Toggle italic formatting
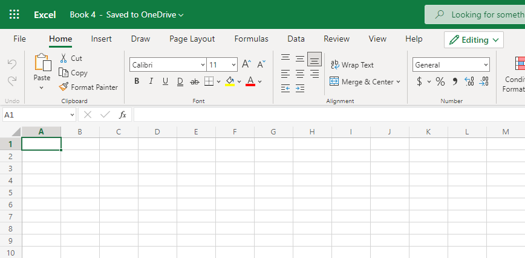This screenshot has width=525, height=258. [x=151, y=81]
